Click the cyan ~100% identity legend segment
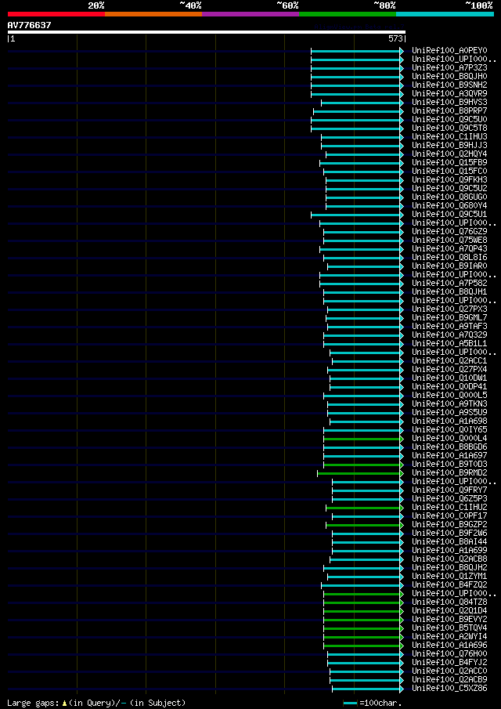 [445, 14]
